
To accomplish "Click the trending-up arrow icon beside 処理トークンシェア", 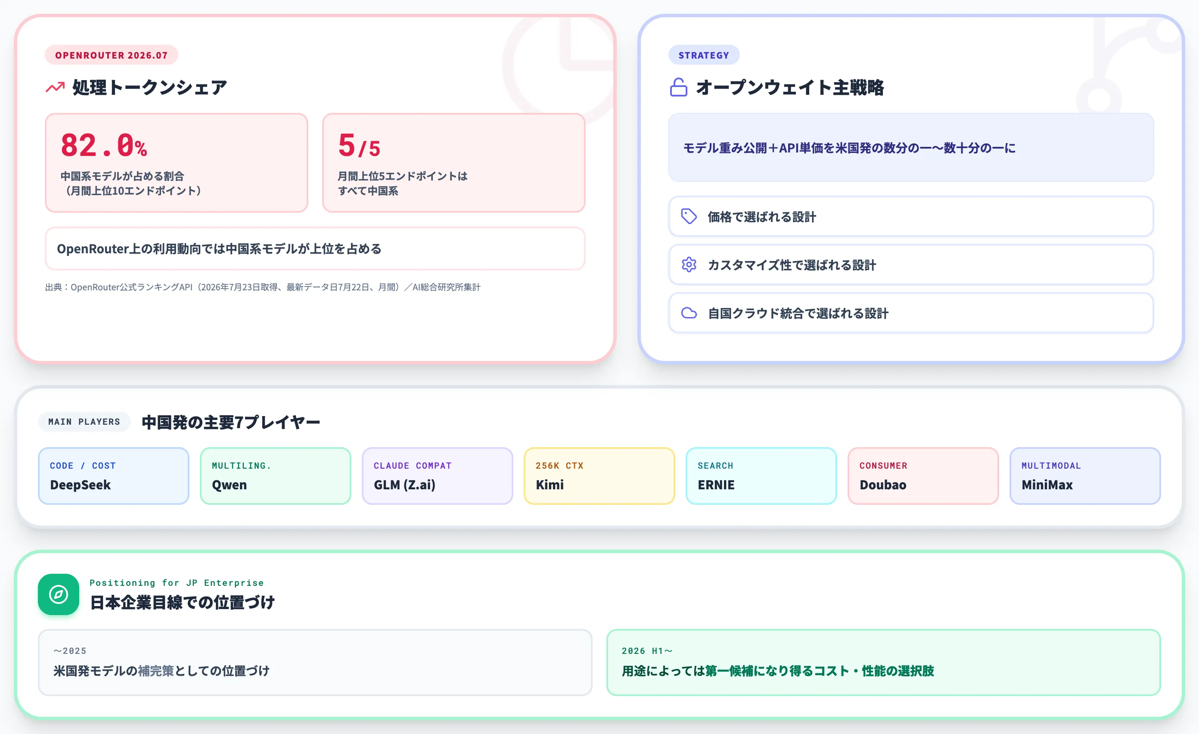I will tap(55, 87).
